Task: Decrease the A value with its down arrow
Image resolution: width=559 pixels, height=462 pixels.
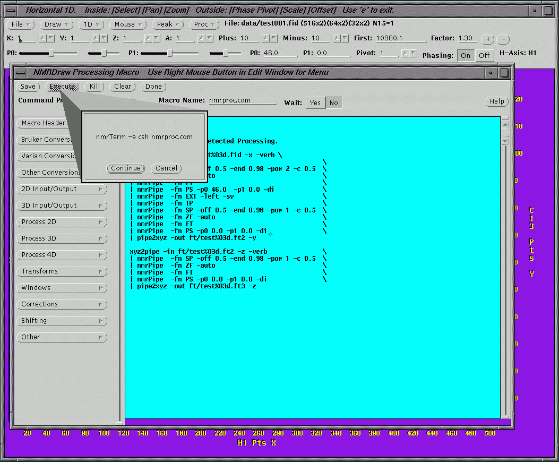Action: click(209, 38)
